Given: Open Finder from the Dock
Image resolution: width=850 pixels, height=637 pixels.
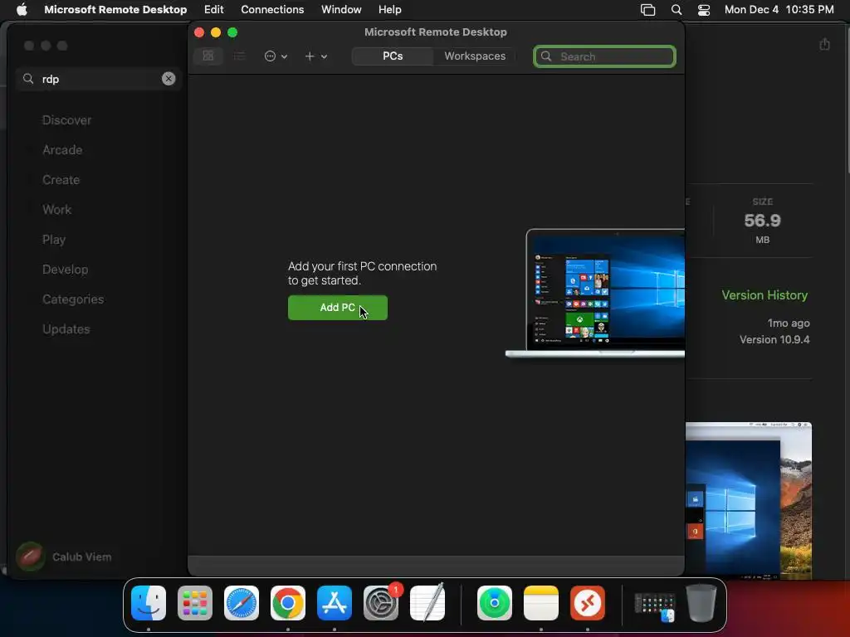Looking at the screenshot, I should click(x=149, y=603).
